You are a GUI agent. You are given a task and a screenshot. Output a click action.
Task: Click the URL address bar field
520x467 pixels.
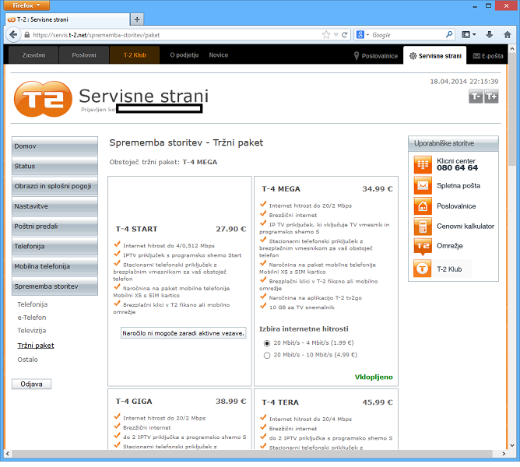click(x=171, y=35)
